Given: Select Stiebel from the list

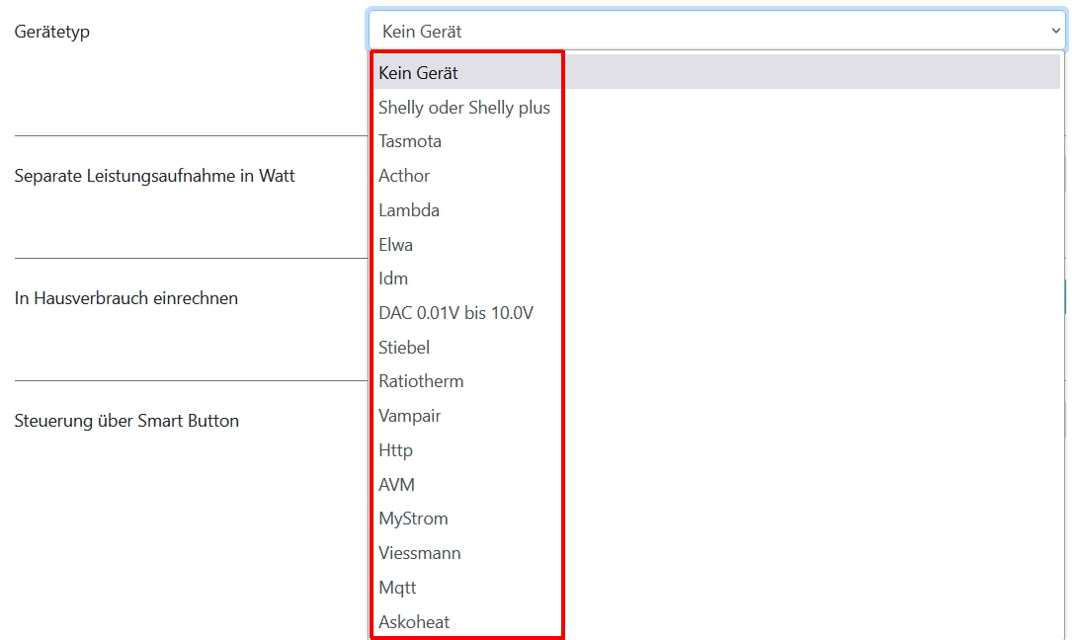Looking at the screenshot, I should pyautogui.click(x=716, y=348).
